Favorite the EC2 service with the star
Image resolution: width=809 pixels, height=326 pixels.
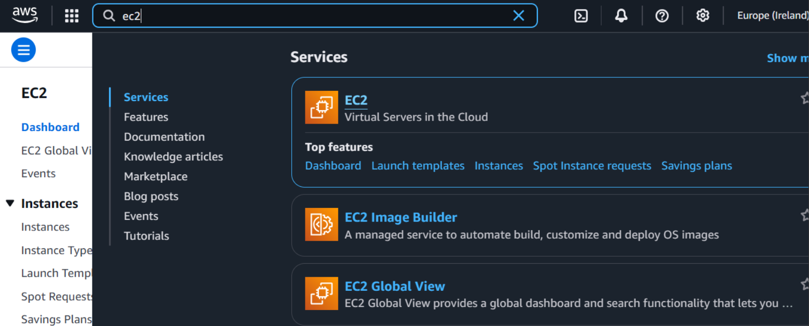[x=805, y=97]
